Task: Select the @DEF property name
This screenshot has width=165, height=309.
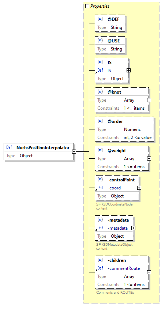Action: point(113,19)
